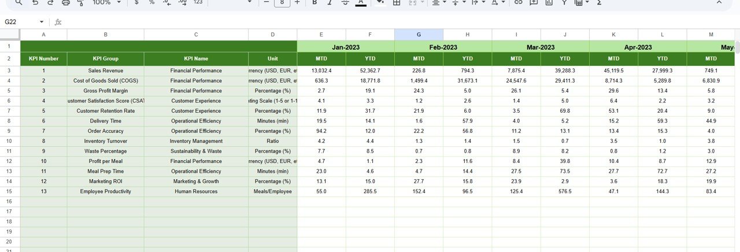Screen dimensions: 740x252
Task: Print the spreadsheet using printer icon
Action: pyautogui.click(x=65, y=3)
